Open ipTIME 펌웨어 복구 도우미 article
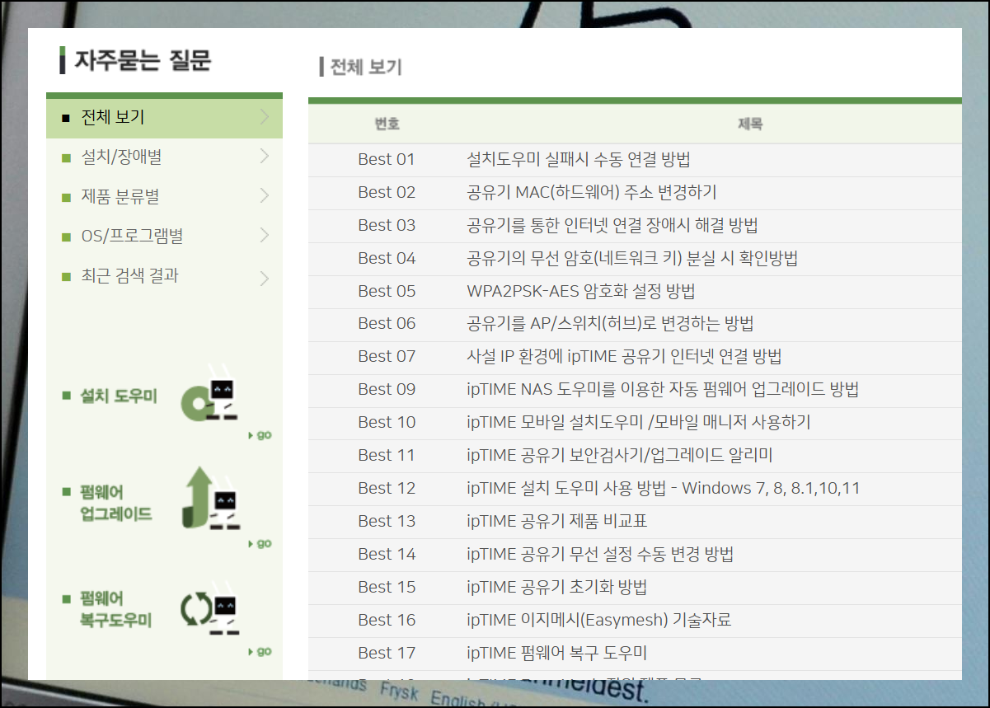This screenshot has width=990, height=708. coord(556,653)
